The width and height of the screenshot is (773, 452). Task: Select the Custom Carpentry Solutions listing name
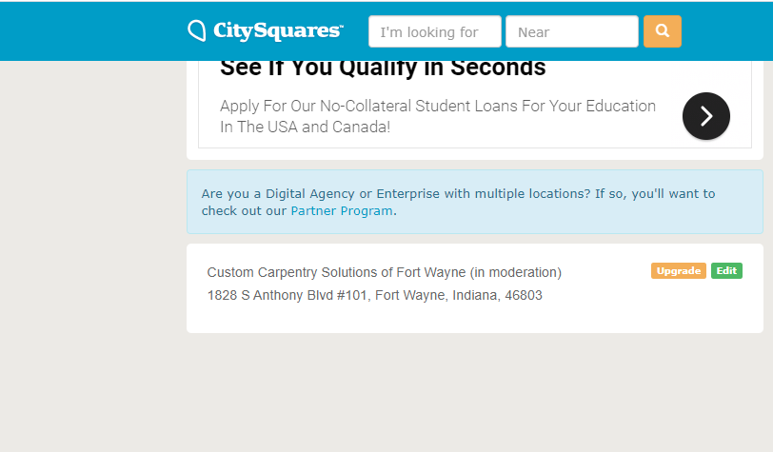pyautogui.click(x=336, y=272)
